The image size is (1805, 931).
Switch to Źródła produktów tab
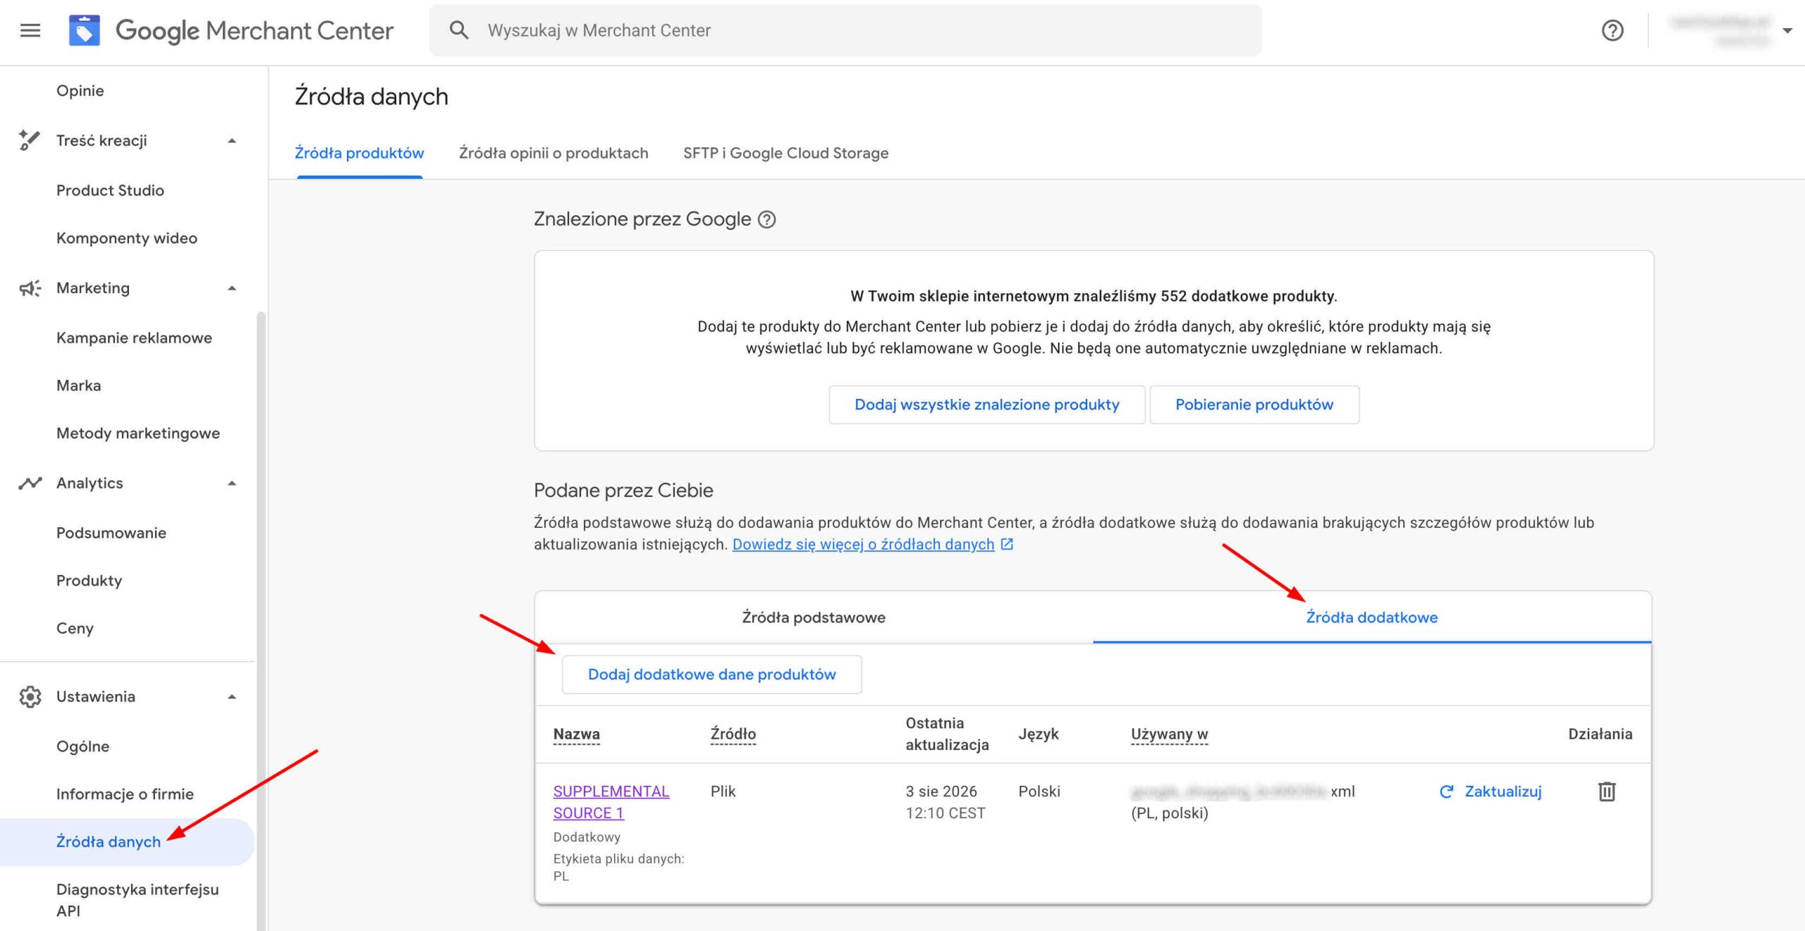pyautogui.click(x=360, y=153)
